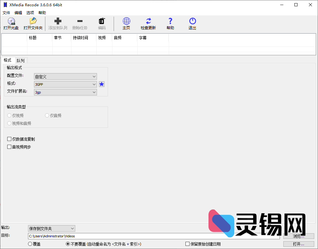Check the 保留原始创建日期 option
Image resolution: width=318 pixels, height=249 pixels.
(187, 244)
